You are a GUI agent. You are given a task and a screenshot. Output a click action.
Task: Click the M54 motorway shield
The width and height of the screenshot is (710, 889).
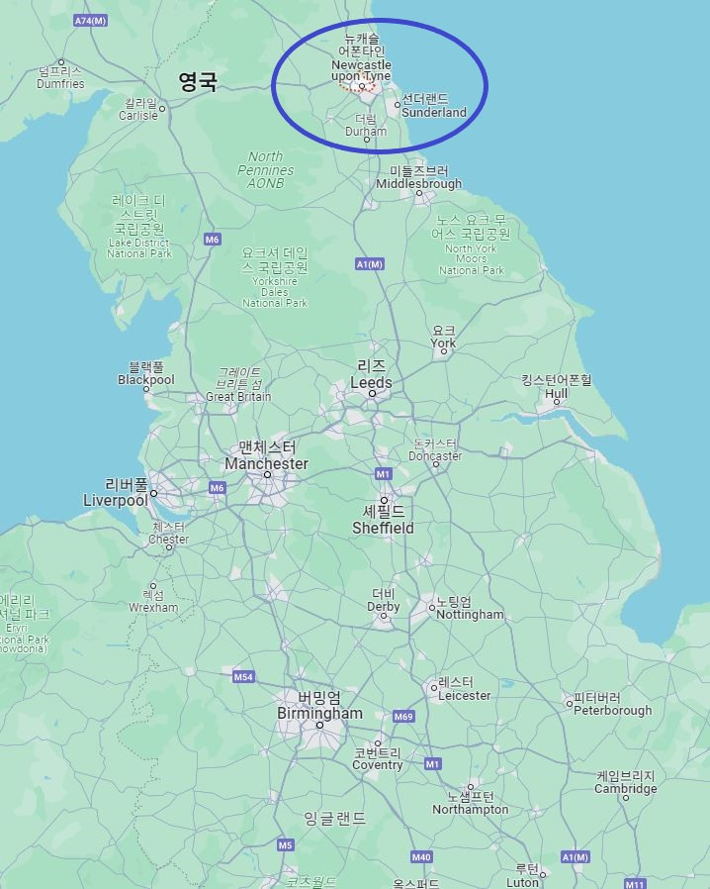[243, 677]
